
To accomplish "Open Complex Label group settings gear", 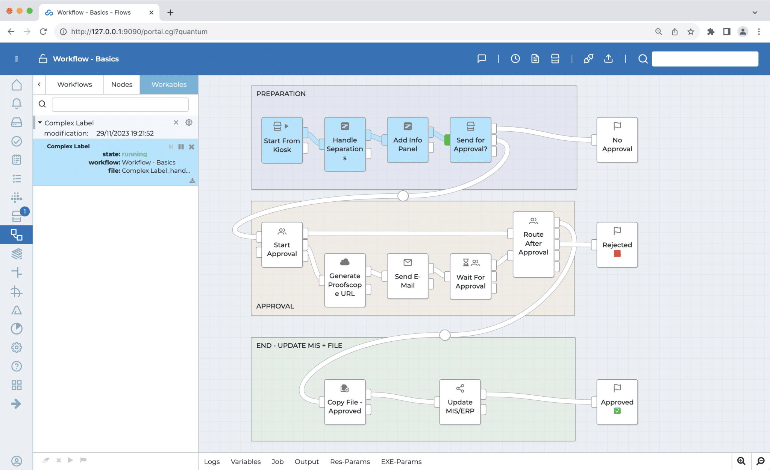I will (189, 123).
